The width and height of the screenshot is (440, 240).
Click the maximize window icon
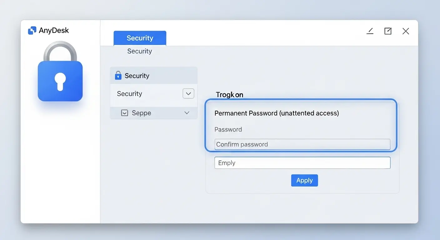click(x=388, y=31)
